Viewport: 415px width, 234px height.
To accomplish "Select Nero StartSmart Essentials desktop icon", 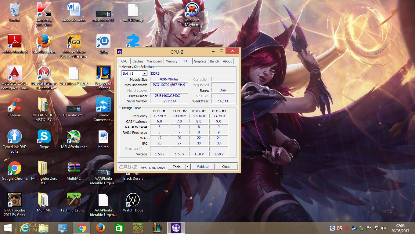I will tap(44, 78).
